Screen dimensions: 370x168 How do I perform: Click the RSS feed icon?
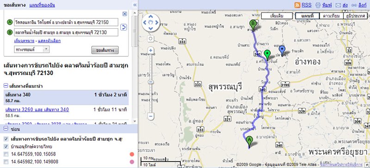[x=297, y=5]
